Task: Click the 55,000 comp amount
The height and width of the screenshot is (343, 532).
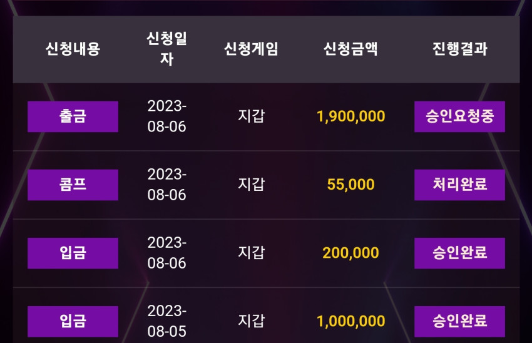Action: coord(351,185)
